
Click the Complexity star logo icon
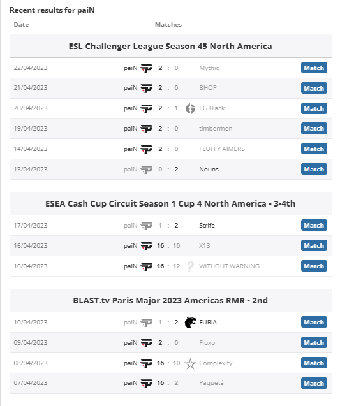[190, 363]
